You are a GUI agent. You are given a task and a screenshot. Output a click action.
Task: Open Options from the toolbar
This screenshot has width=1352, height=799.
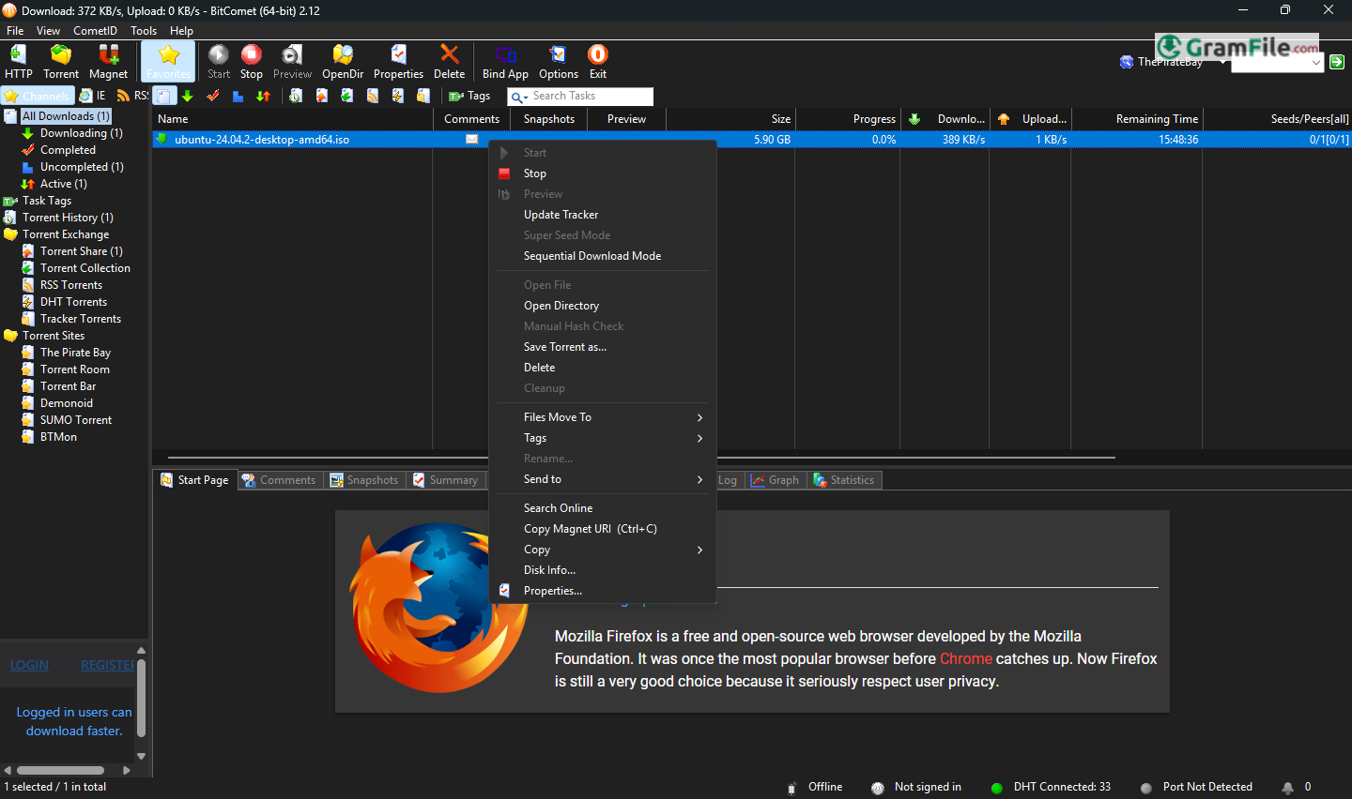click(x=559, y=62)
